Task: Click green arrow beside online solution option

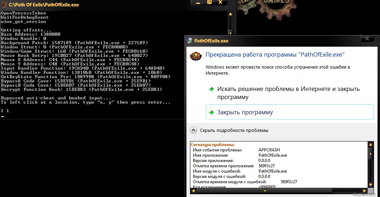Action: click(x=212, y=89)
